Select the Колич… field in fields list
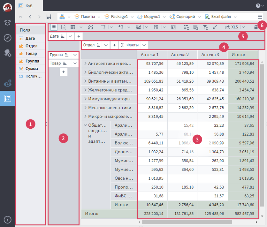This screenshot has width=267, height=227. 31,76
